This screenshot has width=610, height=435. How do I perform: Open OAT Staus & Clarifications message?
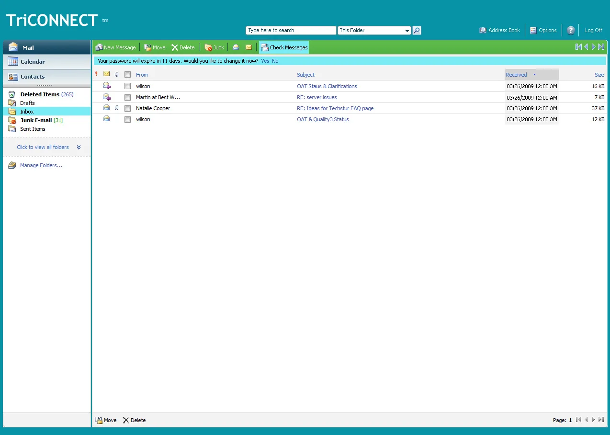pos(327,86)
